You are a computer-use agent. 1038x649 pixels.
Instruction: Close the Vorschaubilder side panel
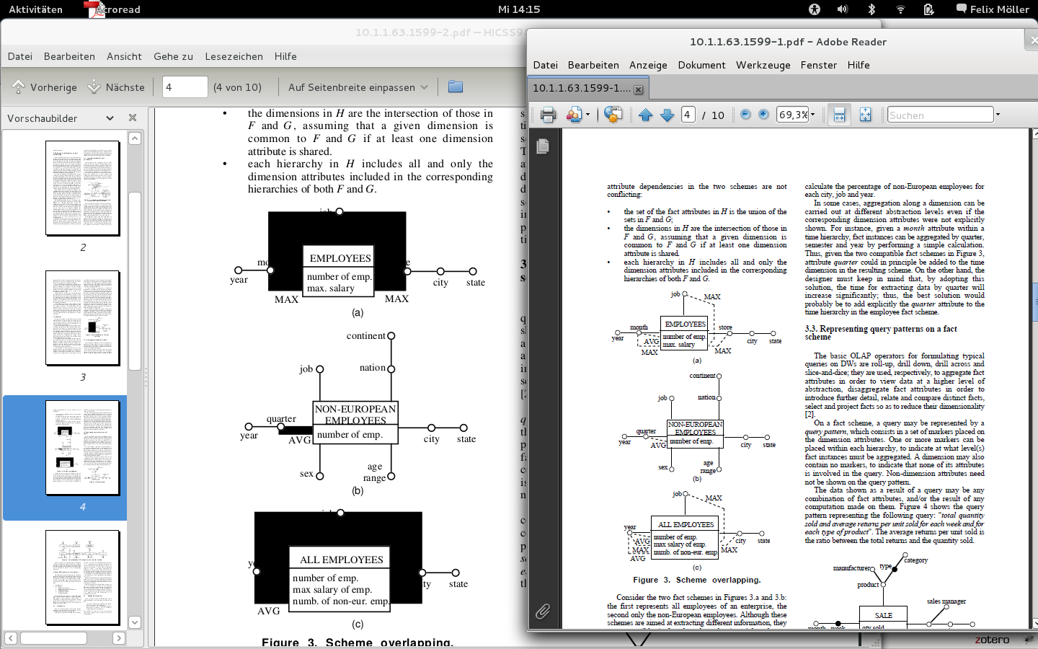pyautogui.click(x=133, y=118)
